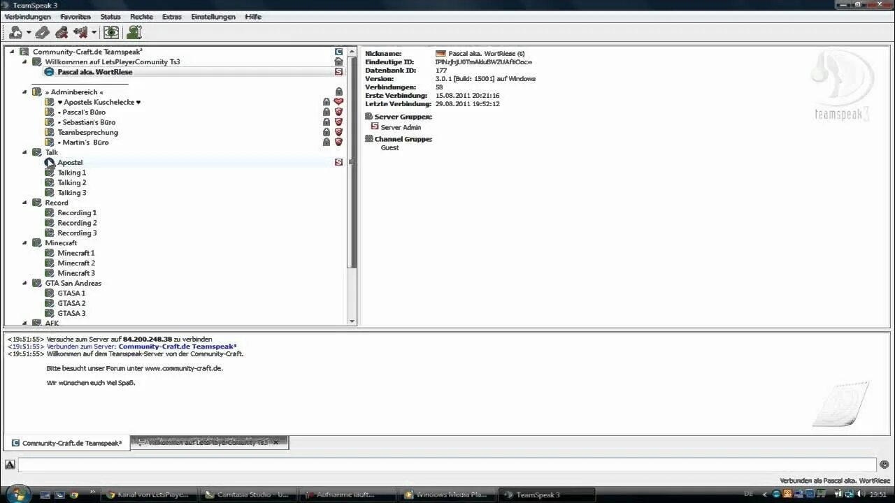Click the Server Admin badge on Apostel row
This screenshot has height=503, width=895.
click(339, 162)
